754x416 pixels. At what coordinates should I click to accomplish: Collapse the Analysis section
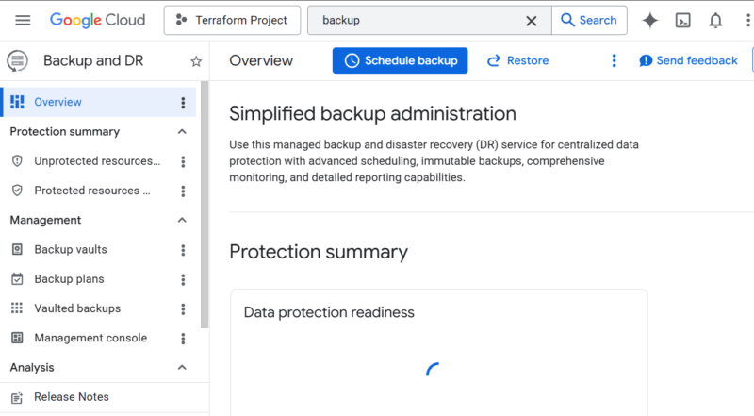click(x=182, y=367)
